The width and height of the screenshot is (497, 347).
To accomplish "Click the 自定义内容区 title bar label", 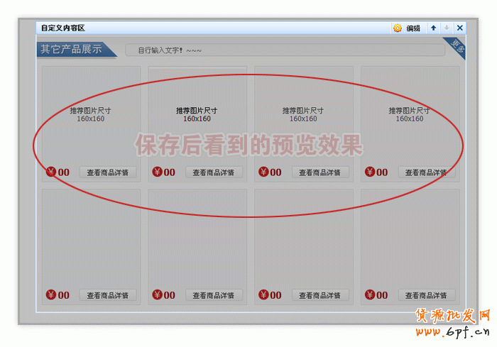I will (x=63, y=28).
